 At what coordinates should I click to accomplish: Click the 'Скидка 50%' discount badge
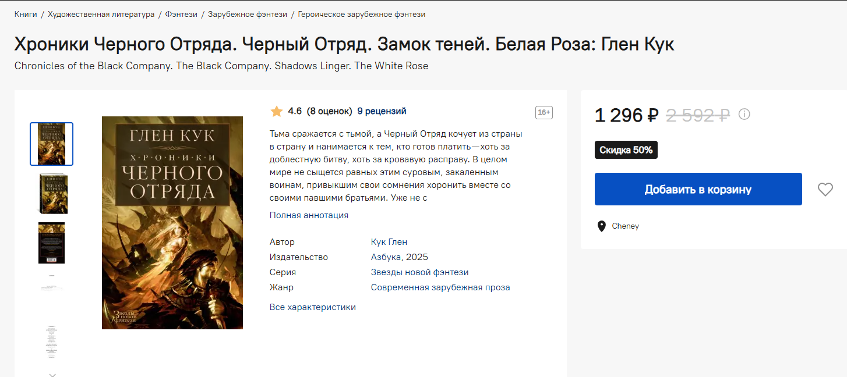[x=626, y=150]
